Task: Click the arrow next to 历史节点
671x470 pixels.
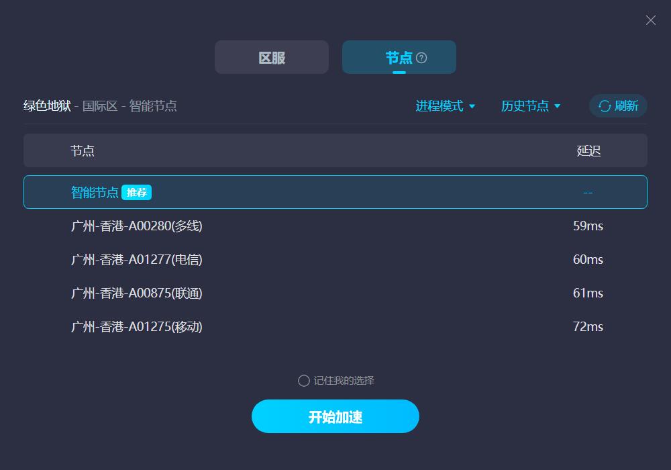Action: tap(557, 106)
